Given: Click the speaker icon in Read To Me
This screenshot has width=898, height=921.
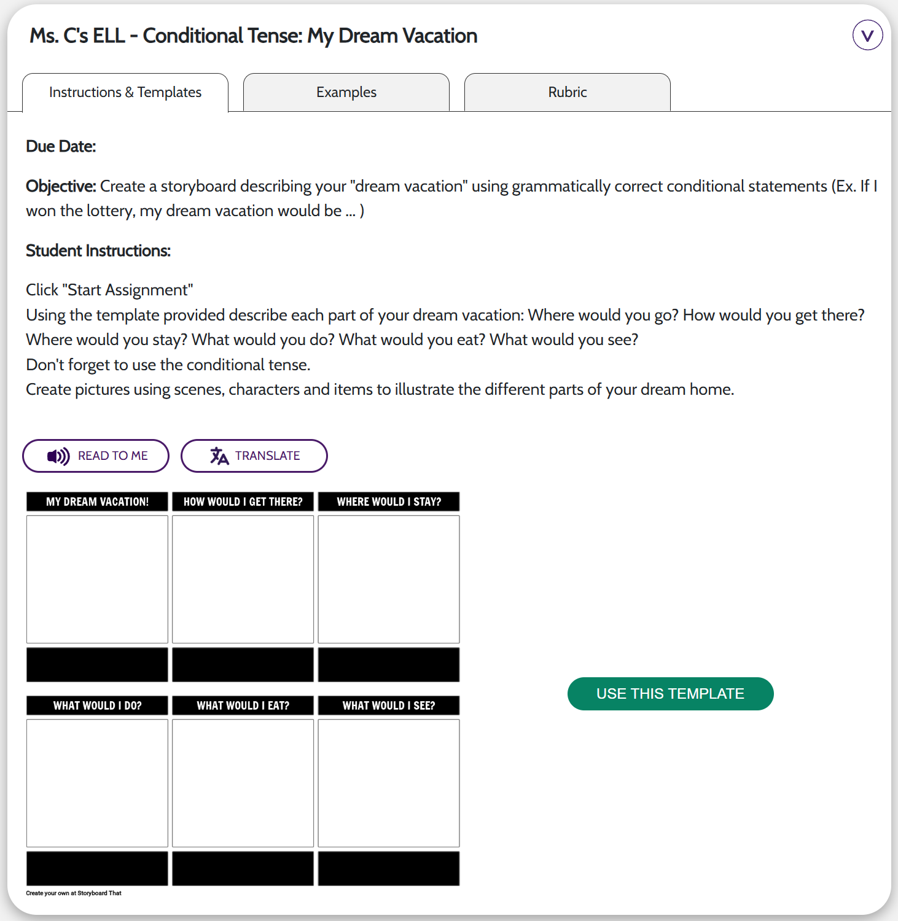Looking at the screenshot, I should (58, 456).
